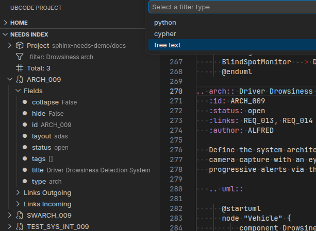
Task: Click the @enduml line in editor
Action: pos(237,72)
